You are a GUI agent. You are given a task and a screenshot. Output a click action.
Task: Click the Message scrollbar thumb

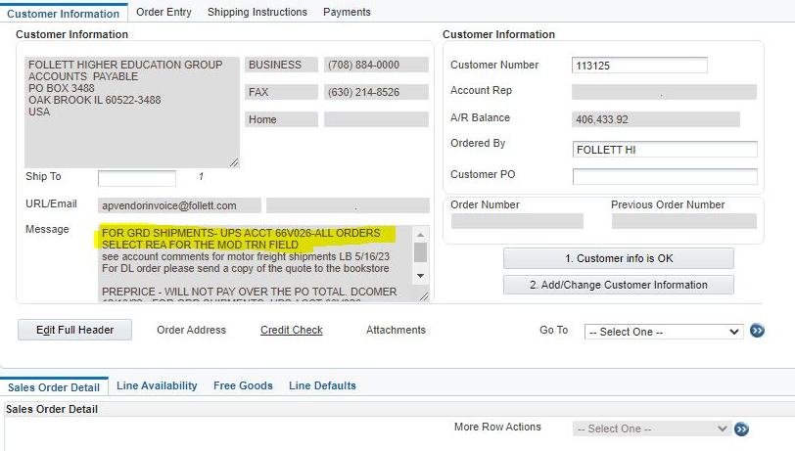420,252
